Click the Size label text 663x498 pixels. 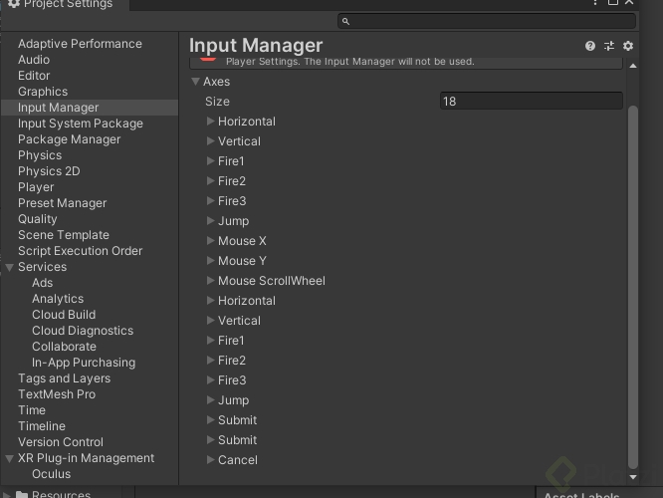pos(217,102)
